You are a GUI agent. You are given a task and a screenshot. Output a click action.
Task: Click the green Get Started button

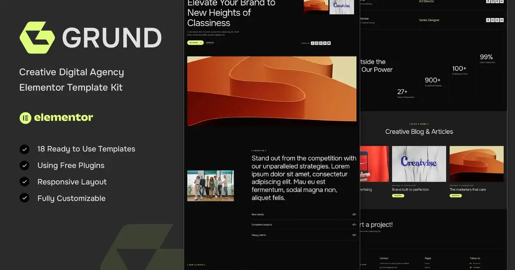195,43
